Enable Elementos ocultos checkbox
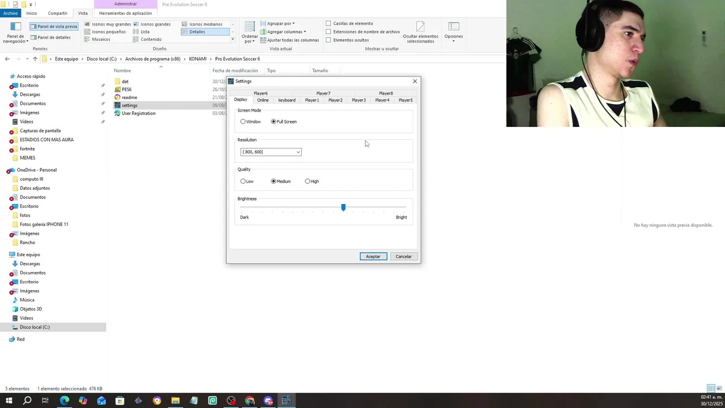The image size is (725, 408). [329, 40]
